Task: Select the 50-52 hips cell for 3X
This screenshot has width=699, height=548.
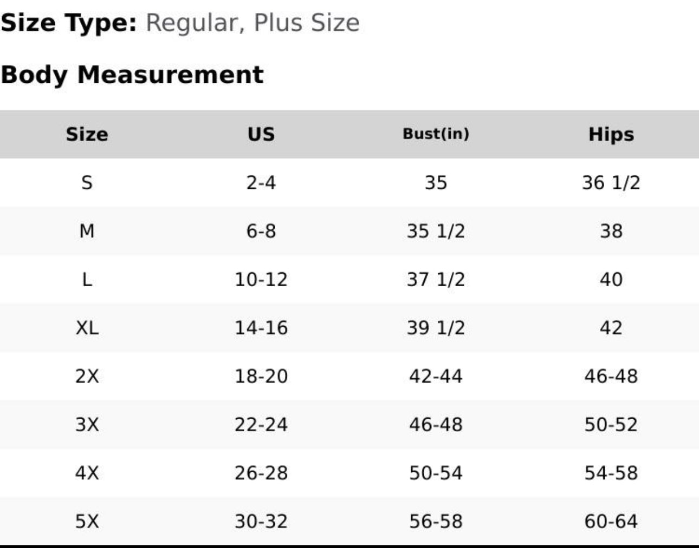Action: tap(611, 425)
